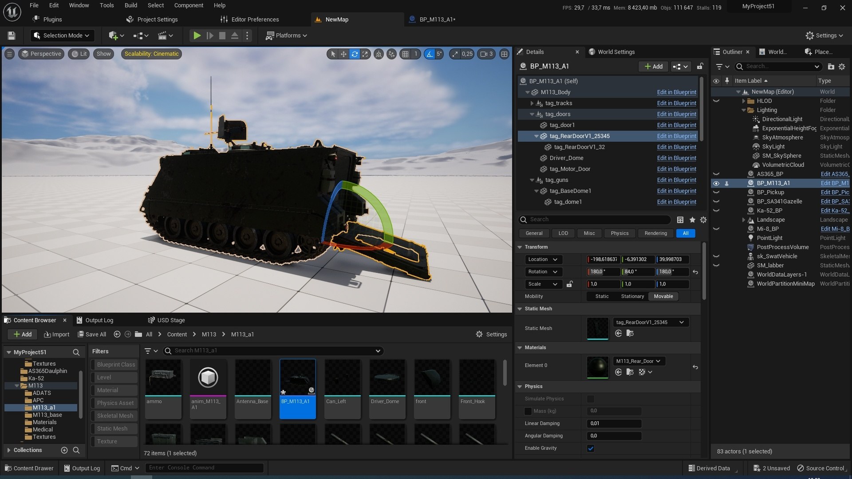Open Location type dropdown

543,259
